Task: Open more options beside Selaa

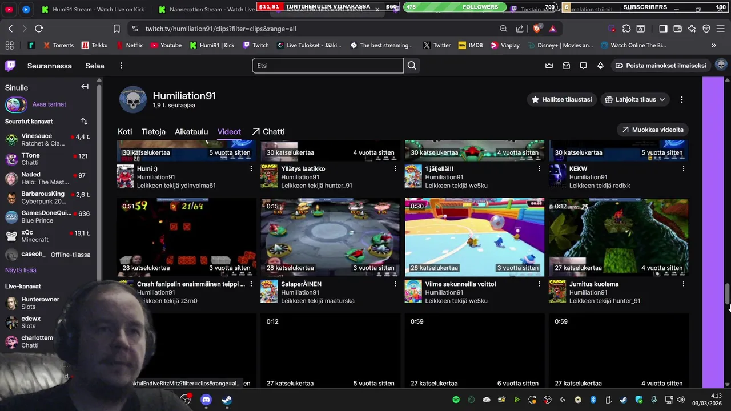Action: point(121,66)
